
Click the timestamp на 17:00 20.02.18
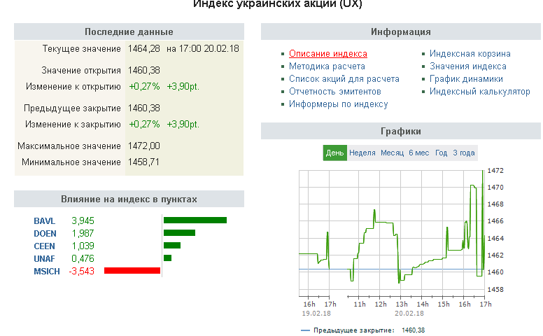point(203,48)
